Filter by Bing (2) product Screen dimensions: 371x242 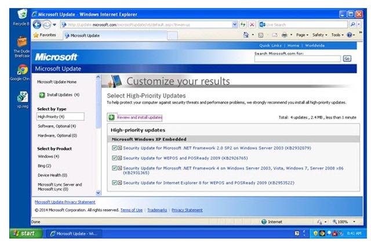point(44,166)
